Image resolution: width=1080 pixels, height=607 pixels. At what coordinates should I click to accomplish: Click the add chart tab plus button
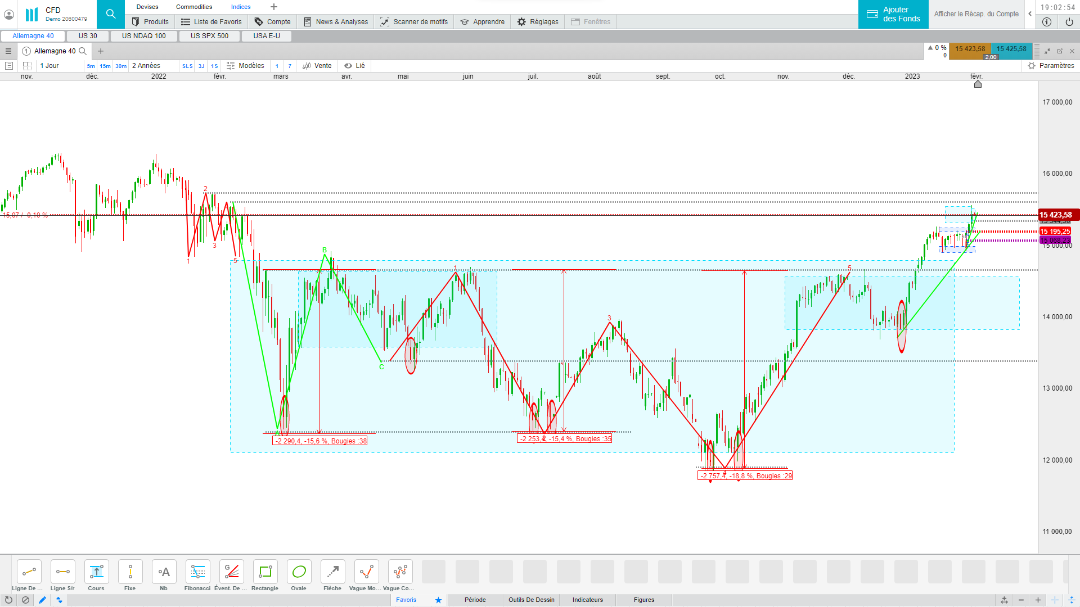pos(101,51)
